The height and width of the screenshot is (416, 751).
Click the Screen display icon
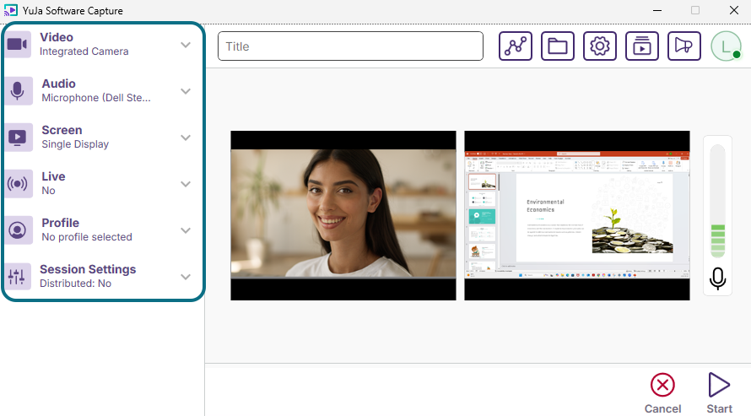(19, 138)
